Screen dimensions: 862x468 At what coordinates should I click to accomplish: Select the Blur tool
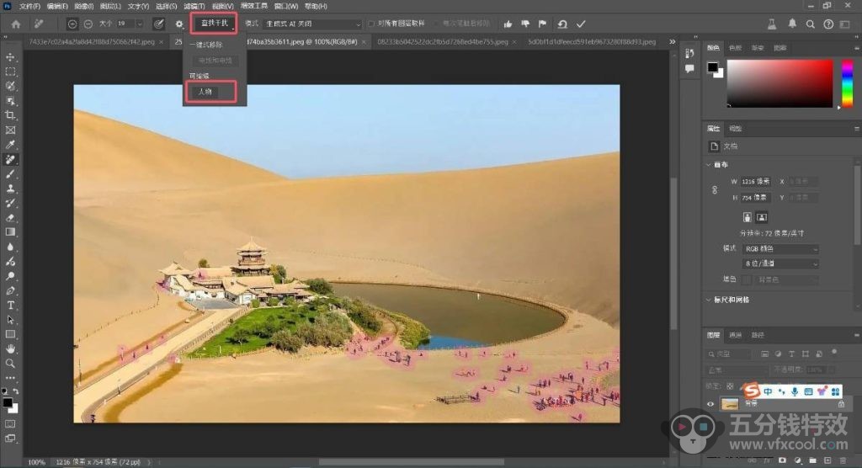(x=10, y=247)
